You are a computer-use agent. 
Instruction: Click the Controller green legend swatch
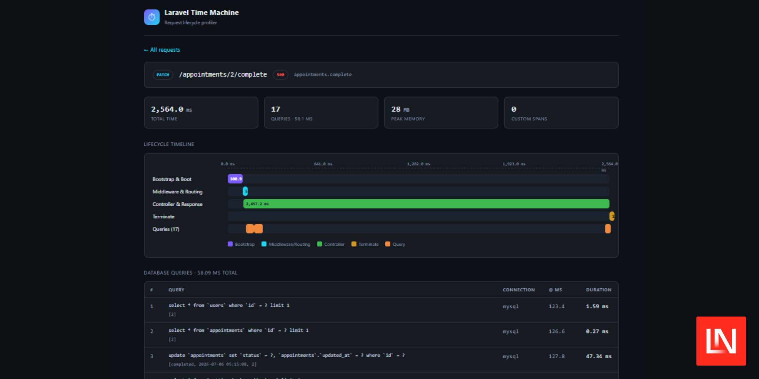tap(319, 244)
